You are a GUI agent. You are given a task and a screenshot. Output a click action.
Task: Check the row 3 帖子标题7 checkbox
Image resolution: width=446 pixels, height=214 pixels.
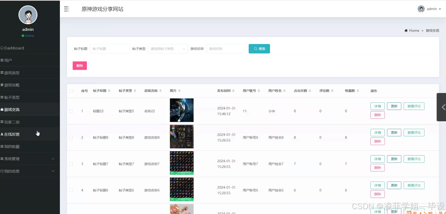(x=71, y=164)
